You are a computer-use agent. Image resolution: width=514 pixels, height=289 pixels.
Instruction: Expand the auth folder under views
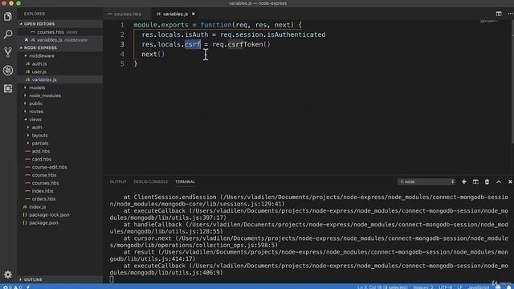(x=37, y=128)
